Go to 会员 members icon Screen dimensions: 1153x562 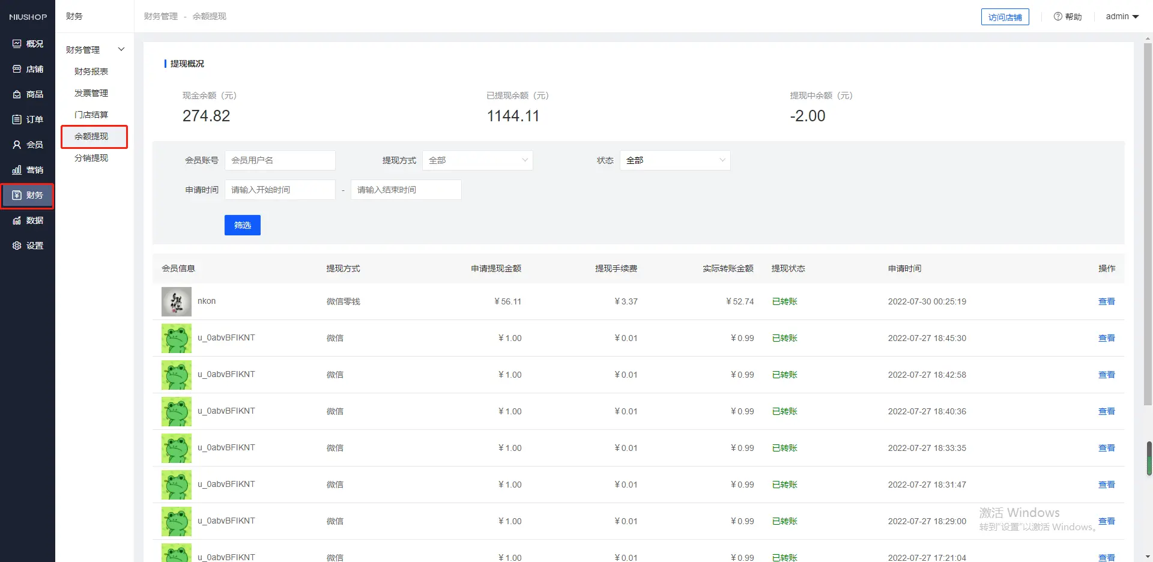pyautogui.click(x=17, y=145)
